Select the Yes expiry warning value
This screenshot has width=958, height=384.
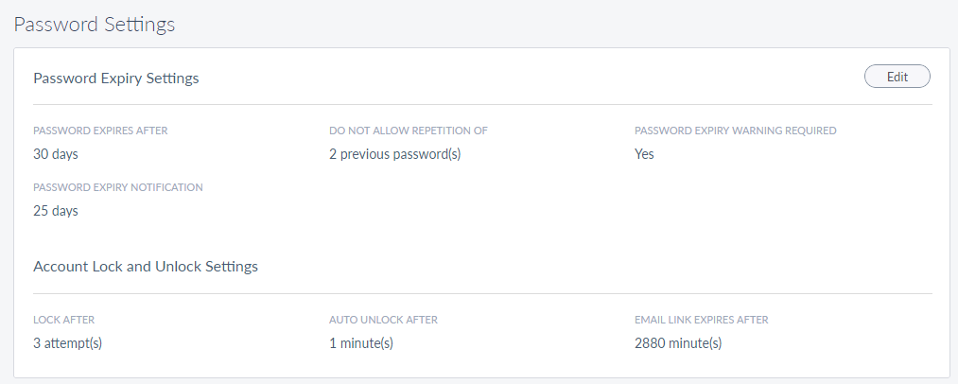pos(644,154)
